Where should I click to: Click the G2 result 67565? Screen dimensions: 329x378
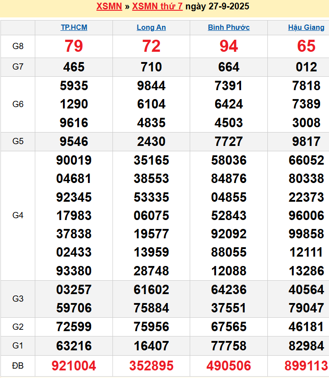229,327
